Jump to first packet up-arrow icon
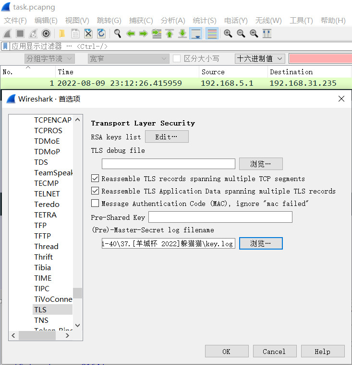This screenshot has height=365, width=352. click(170, 34)
